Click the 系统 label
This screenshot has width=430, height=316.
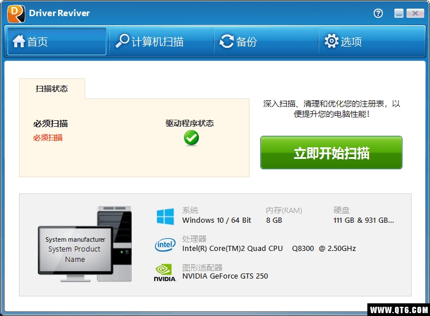[x=190, y=210]
